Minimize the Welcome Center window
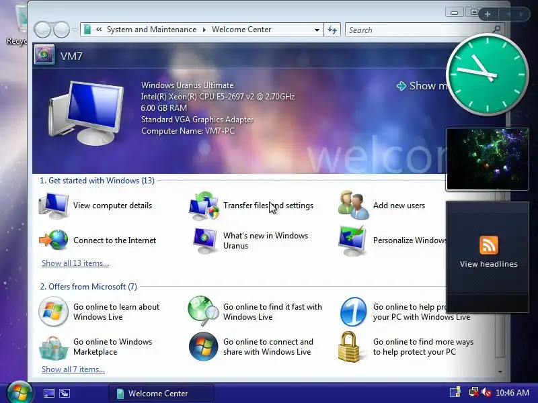Image resolution: width=538 pixels, height=403 pixels. point(455,13)
